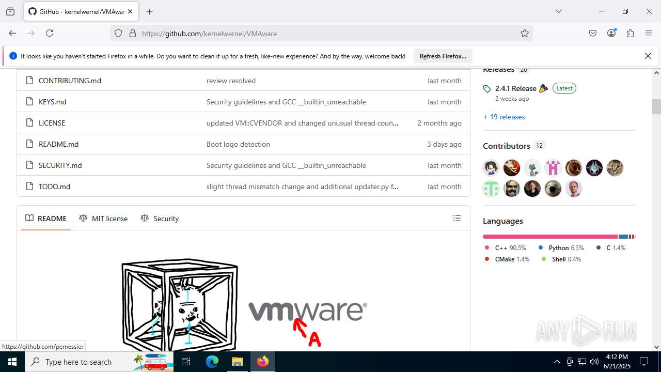Open a new tab with plus icon

pos(149,11)
